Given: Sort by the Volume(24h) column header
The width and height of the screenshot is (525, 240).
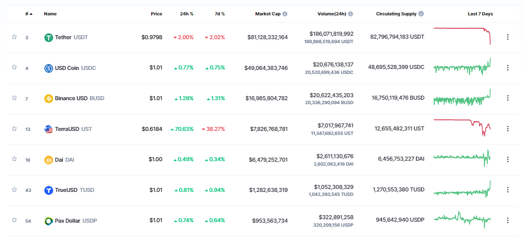Looking at the screenshot, I should pyautogui.click(x=332, y=14).
